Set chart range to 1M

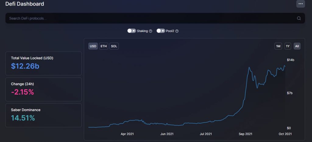tap(278, 46)
